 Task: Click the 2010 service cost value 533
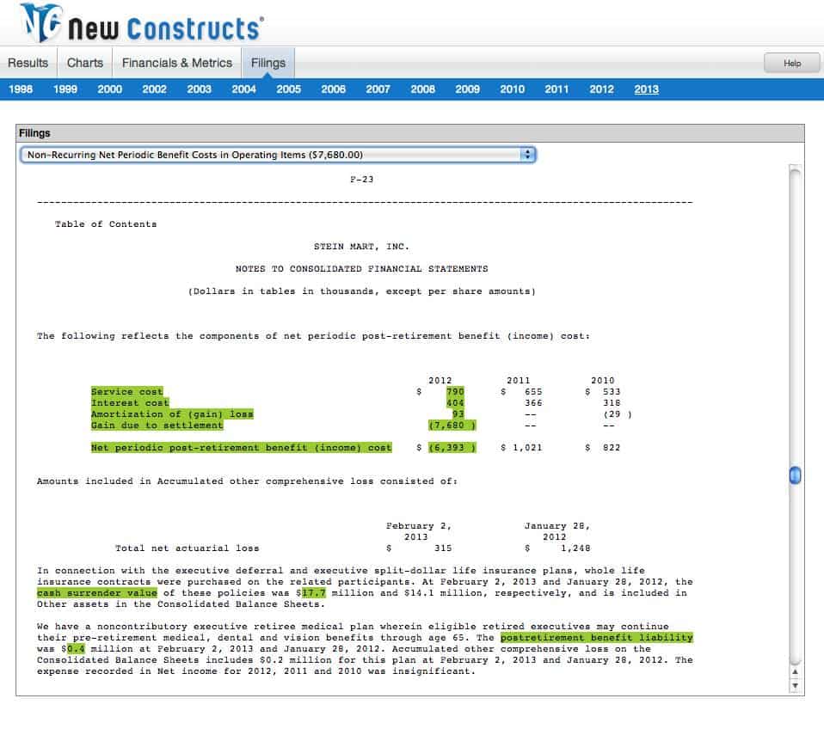pos(612,391)
